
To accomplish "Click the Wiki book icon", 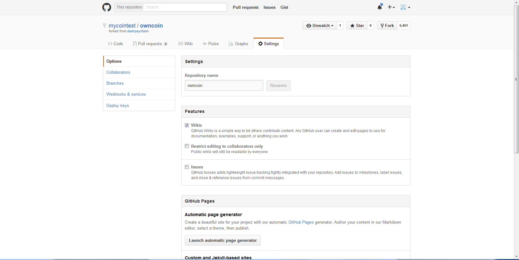I will (180, 44).
